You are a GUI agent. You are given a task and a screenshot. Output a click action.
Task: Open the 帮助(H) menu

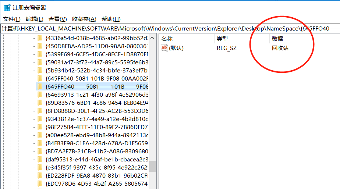(111, 19)
